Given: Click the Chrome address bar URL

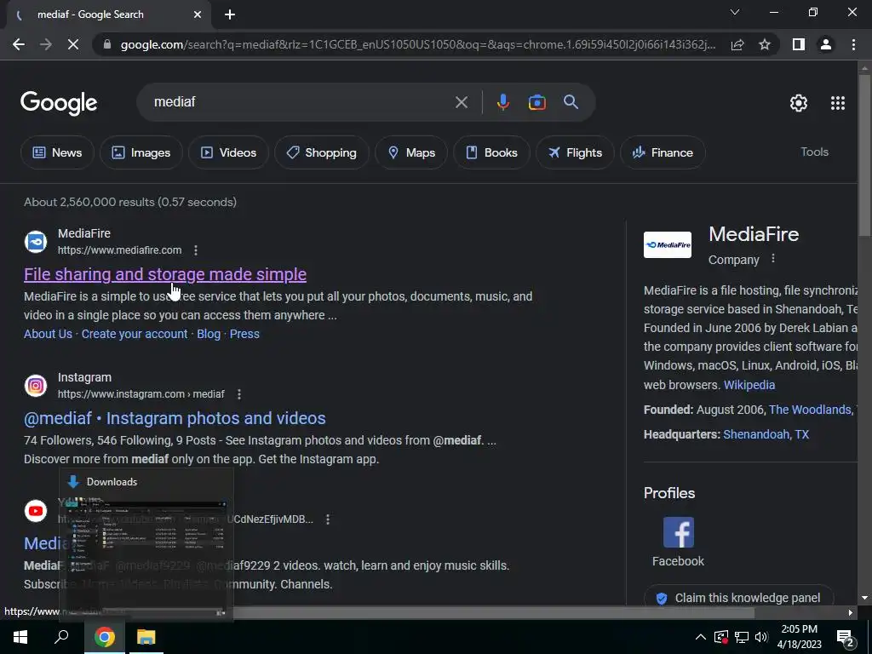Looking at the screenshot, I should 417,44.
